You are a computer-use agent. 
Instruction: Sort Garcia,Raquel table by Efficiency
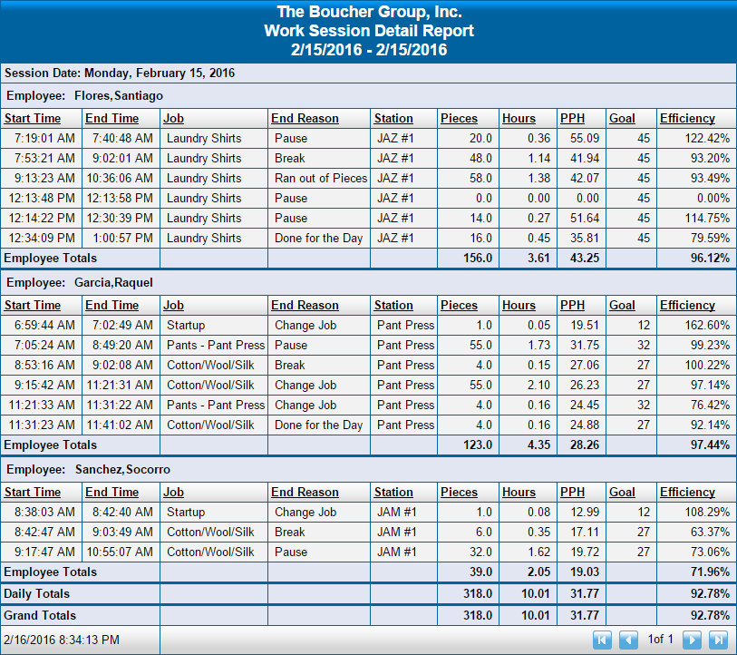pos(687,306)
